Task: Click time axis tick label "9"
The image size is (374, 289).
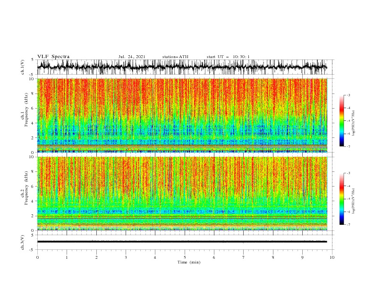Action: coord(302,257)
